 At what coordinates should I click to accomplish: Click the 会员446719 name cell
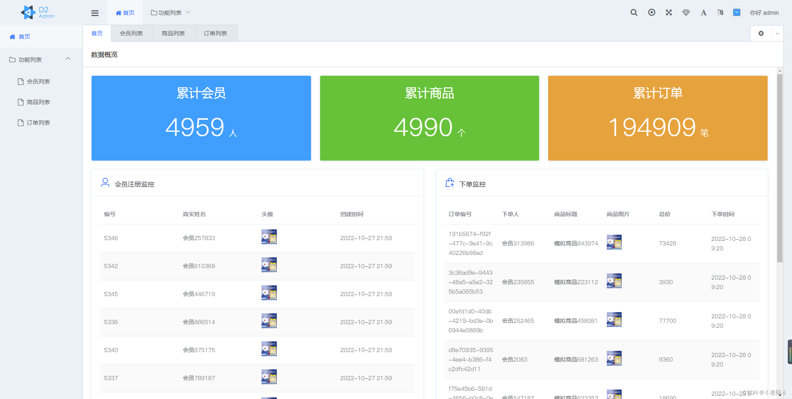coord(199,294)
